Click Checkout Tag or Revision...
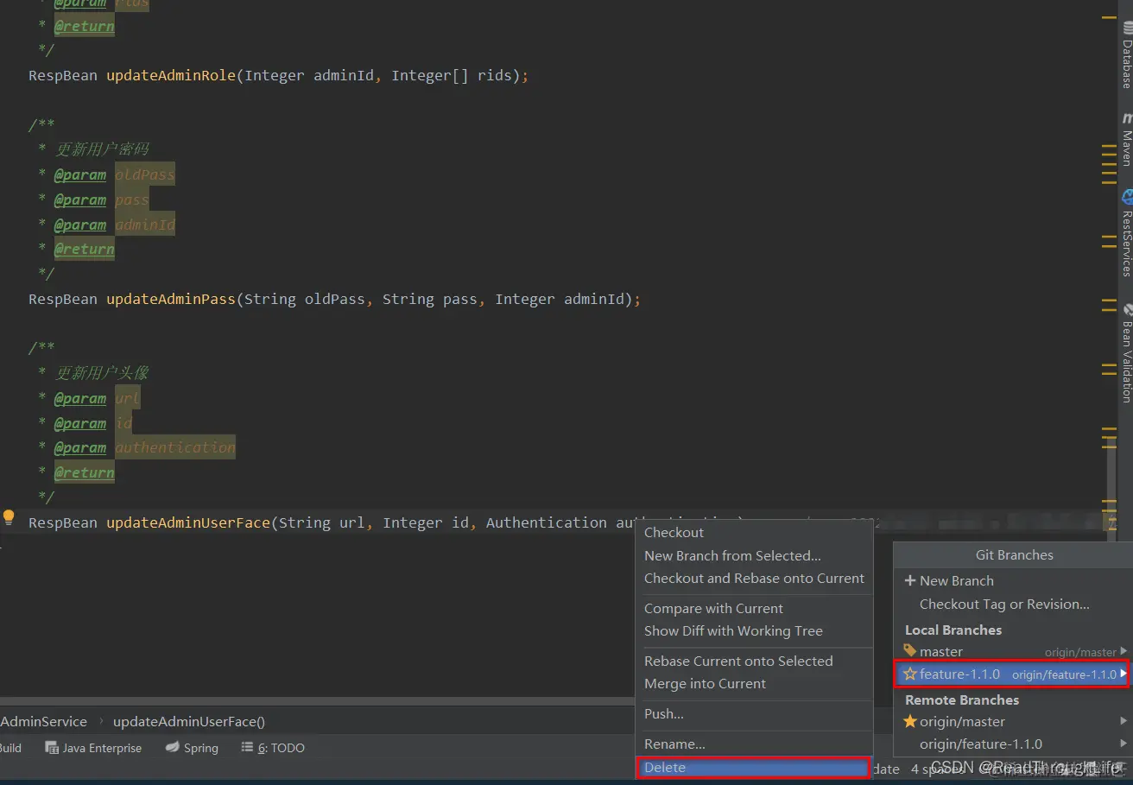1133x785 pixels. click(1004, 605)
